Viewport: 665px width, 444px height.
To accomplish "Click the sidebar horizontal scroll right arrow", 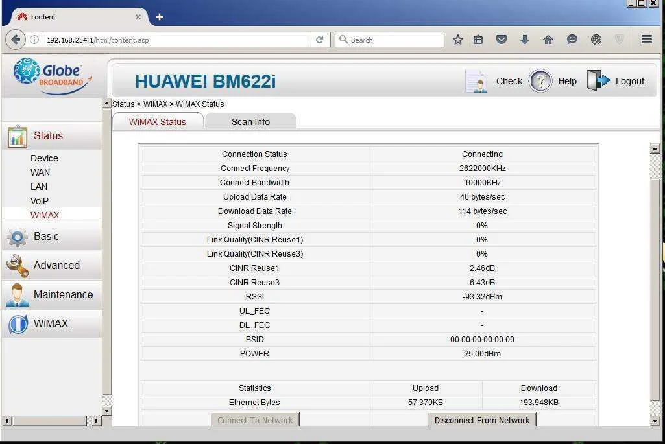I will [x=96, y=421].
